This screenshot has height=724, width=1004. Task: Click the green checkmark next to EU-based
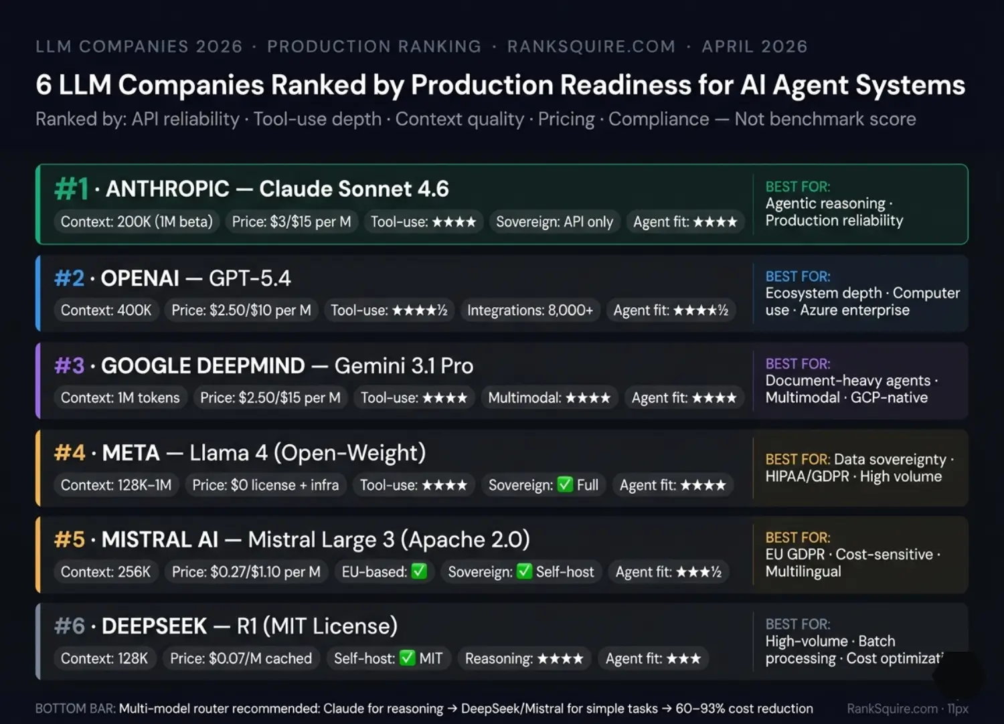419,571
